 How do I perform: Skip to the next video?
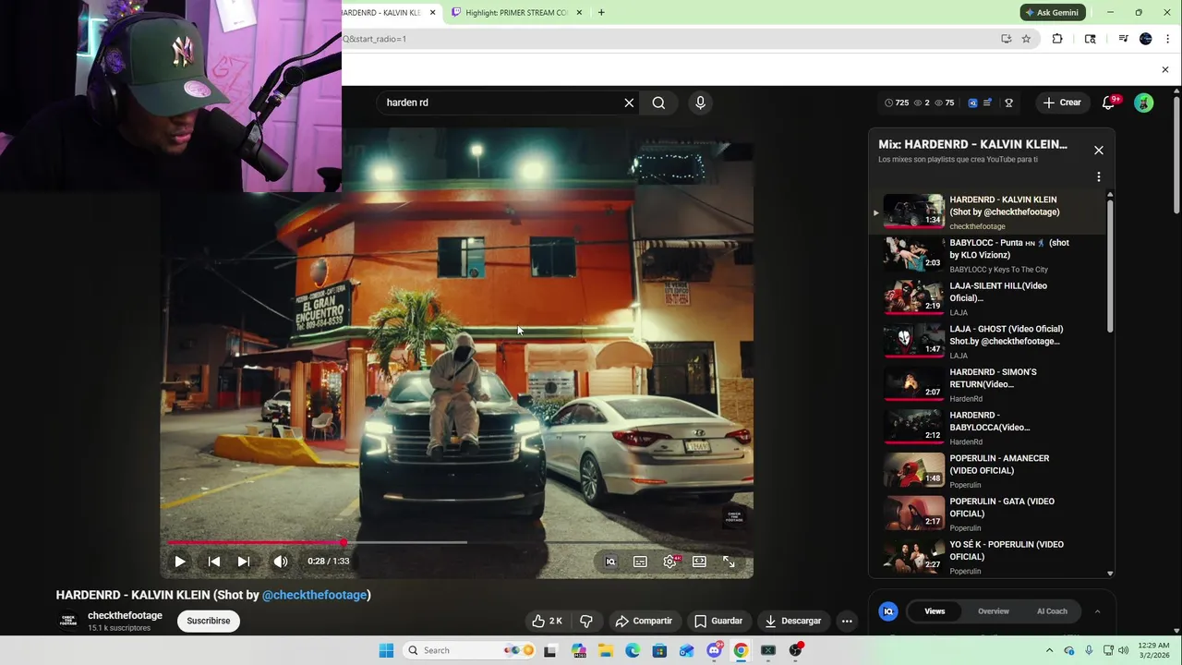(244, 562)
